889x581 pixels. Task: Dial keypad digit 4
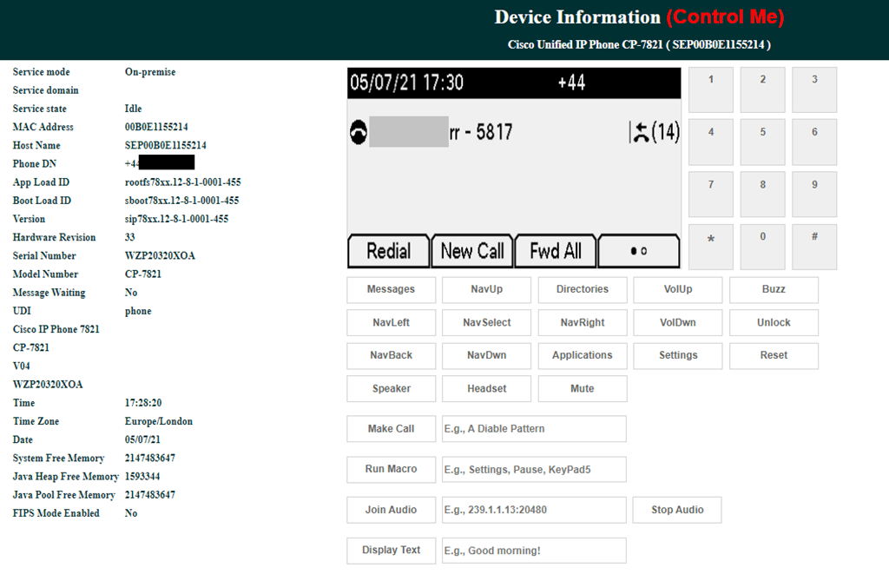pos(711,142)
